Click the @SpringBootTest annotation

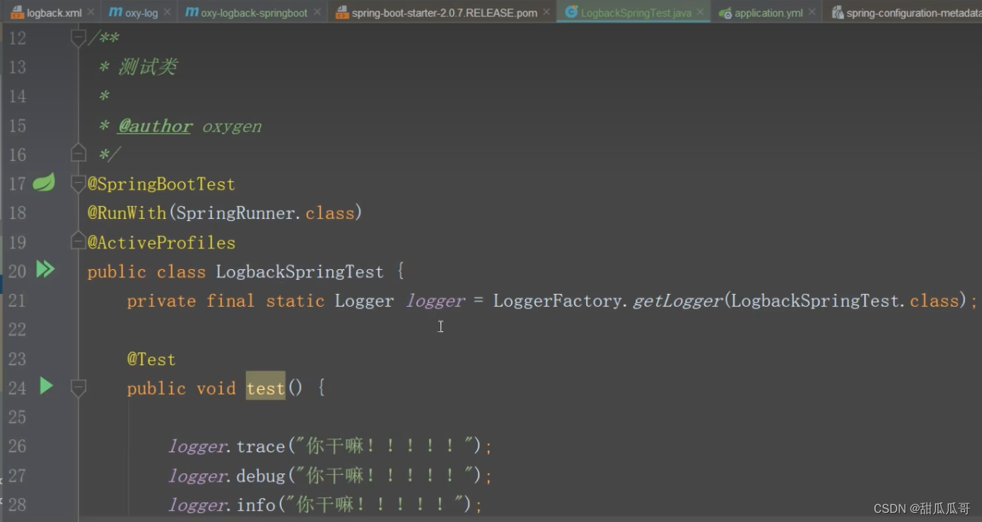(161, 184)
